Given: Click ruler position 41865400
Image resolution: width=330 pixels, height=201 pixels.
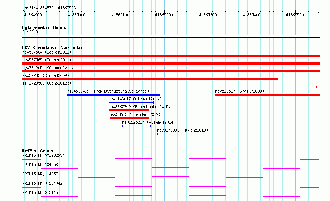Looking at the screenshot, I should point(252,15).
